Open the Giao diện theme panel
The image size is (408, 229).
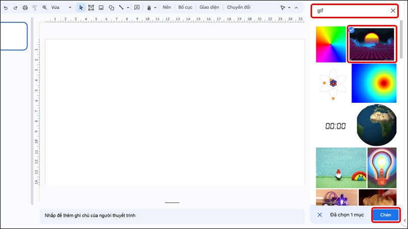[x=209, y=7]
